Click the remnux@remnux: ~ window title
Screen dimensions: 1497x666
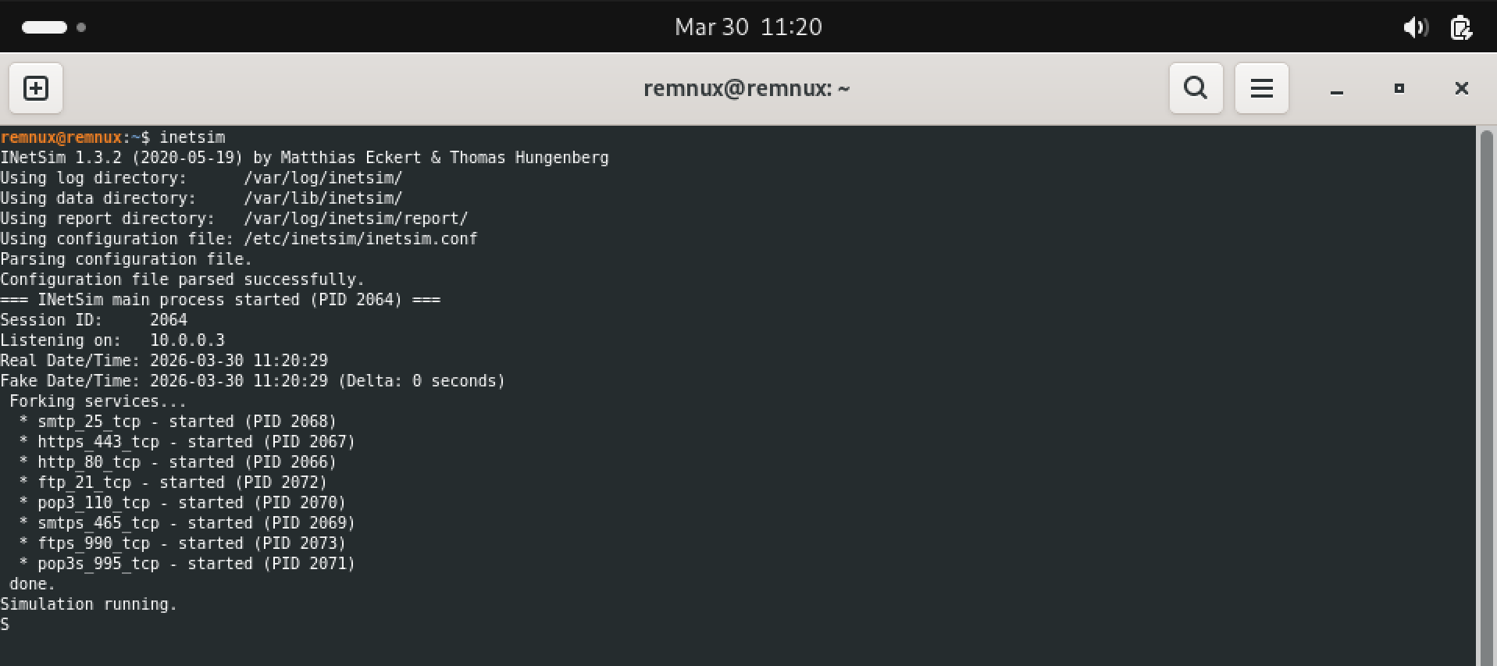click(x=747, y=88)
